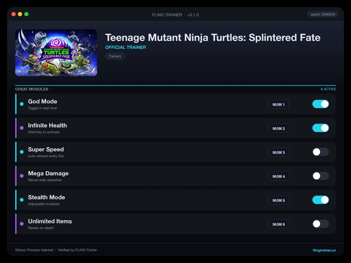Click the Trainers tag
The height and width of the screenshot is (263, 351).
pyautogui.click(x=115, y=56)
